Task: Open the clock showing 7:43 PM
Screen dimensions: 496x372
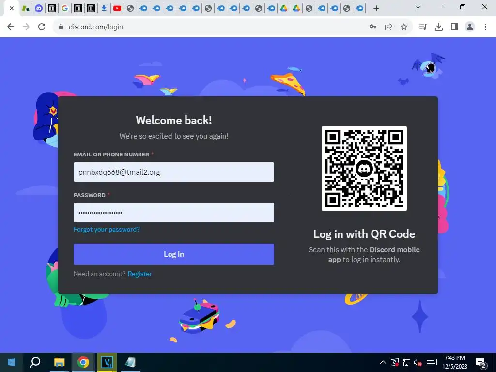Action: point(454,362)
